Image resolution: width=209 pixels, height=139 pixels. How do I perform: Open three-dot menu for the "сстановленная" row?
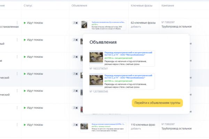click(17, 23)
